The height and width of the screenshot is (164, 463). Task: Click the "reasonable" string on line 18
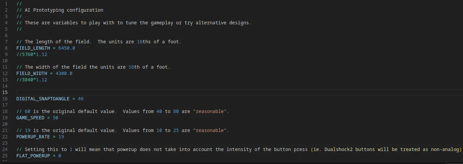[x=209, y=111]
